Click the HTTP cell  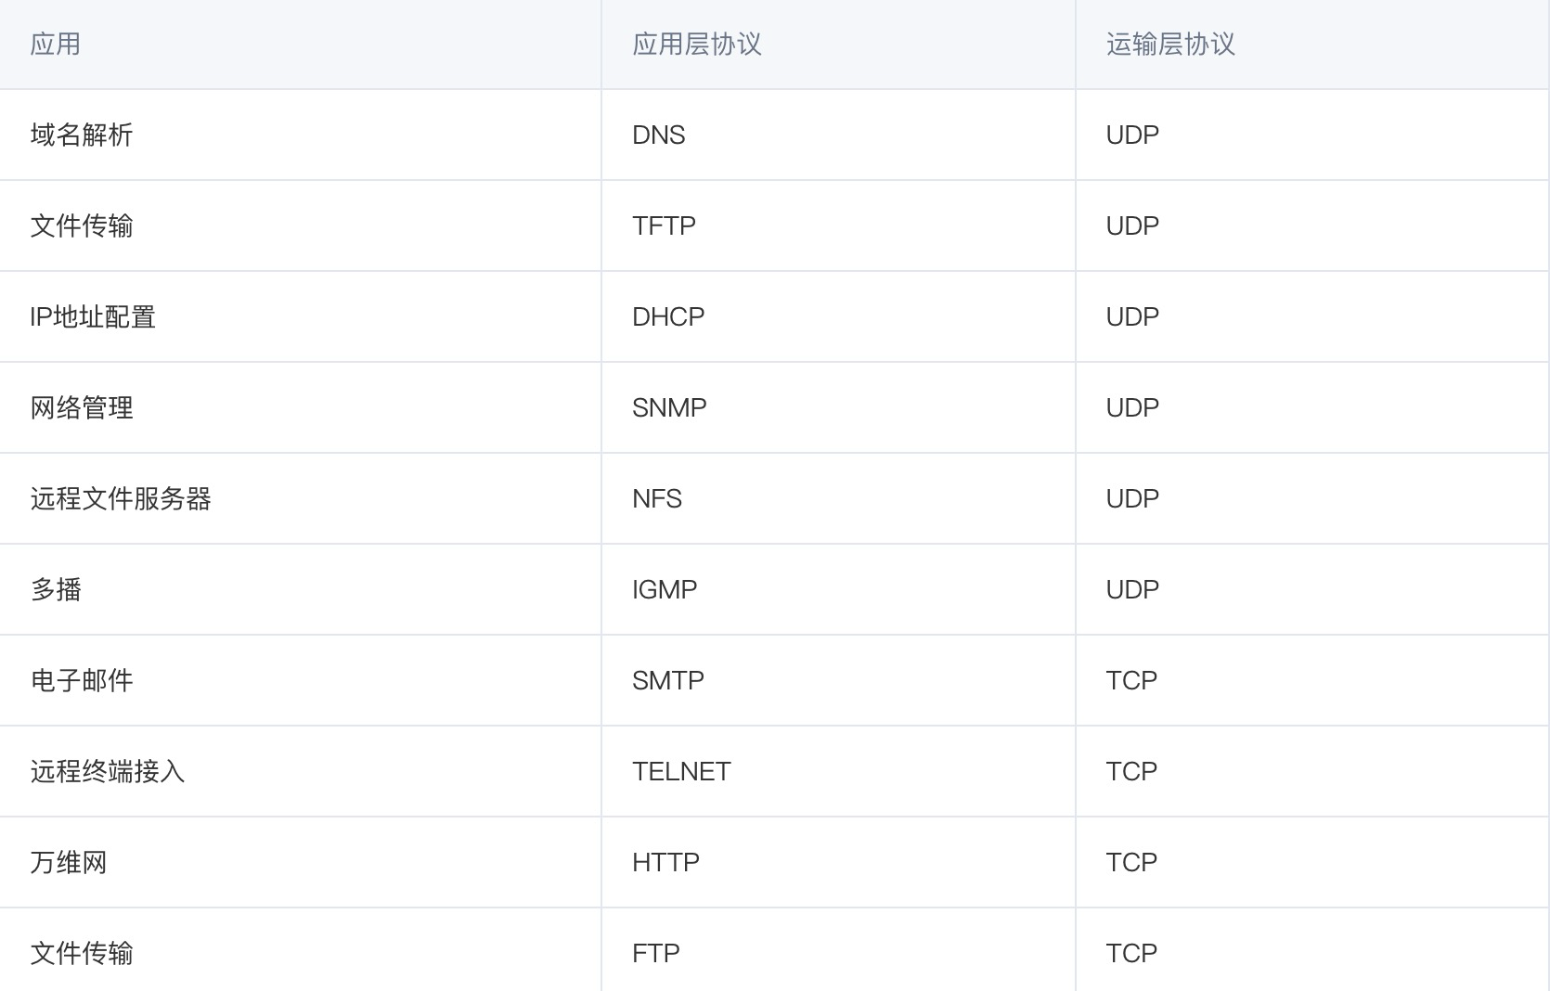(x=838, y=863)
